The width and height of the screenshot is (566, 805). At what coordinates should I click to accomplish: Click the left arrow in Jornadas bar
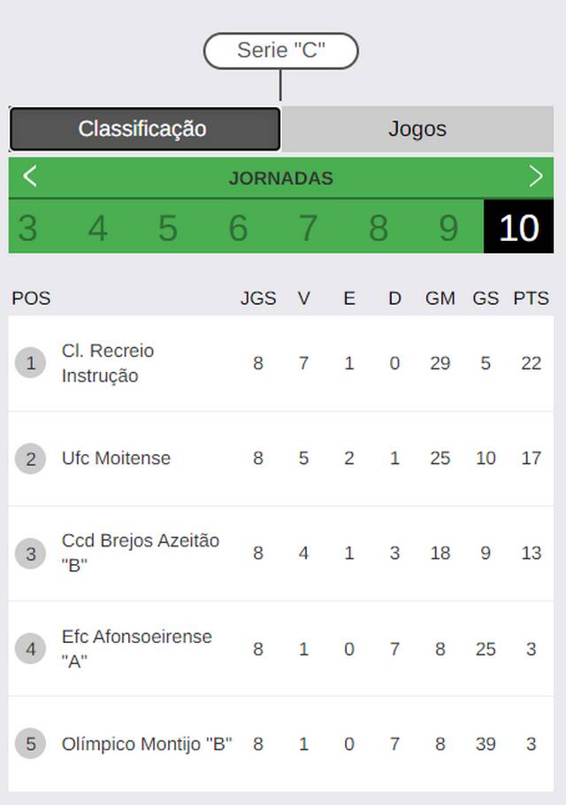coord(30,176)
